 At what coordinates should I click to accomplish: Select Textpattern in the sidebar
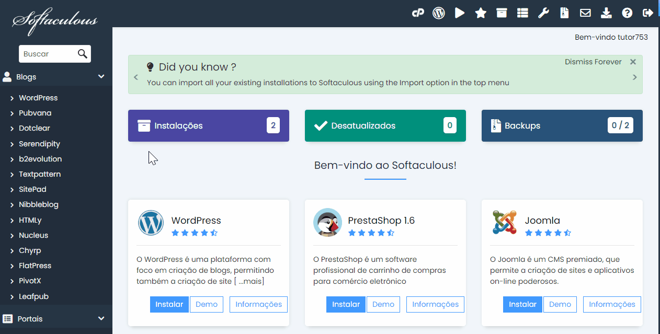click(x=40, y=174)
